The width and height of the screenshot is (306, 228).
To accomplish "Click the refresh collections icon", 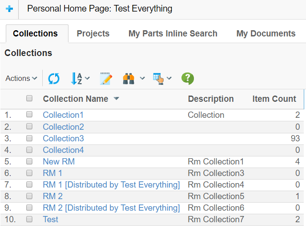I will click(x=54, y=79).
